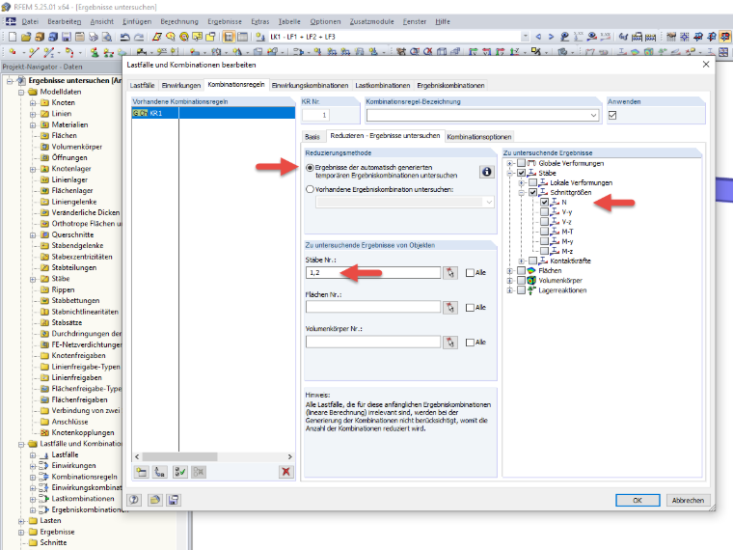Check Alle for Stäbe Nr.
Image resolution: width=733 pixels, height=550 pixels.
click(x=470, y=273)
